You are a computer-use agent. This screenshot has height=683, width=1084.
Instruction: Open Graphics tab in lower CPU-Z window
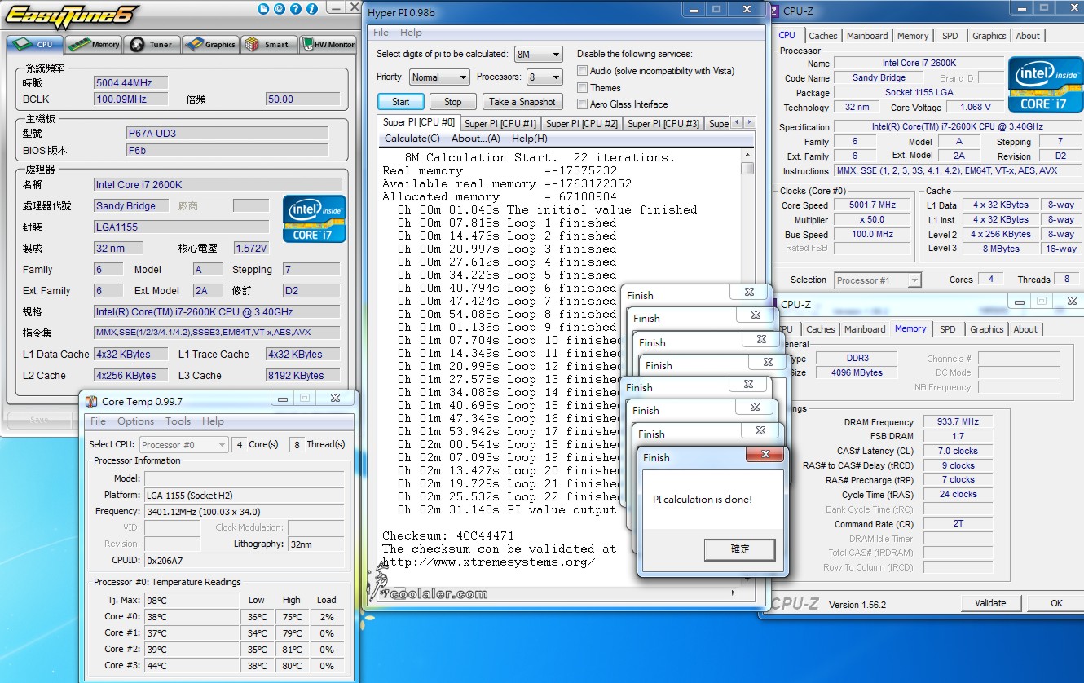pos(987,329)
